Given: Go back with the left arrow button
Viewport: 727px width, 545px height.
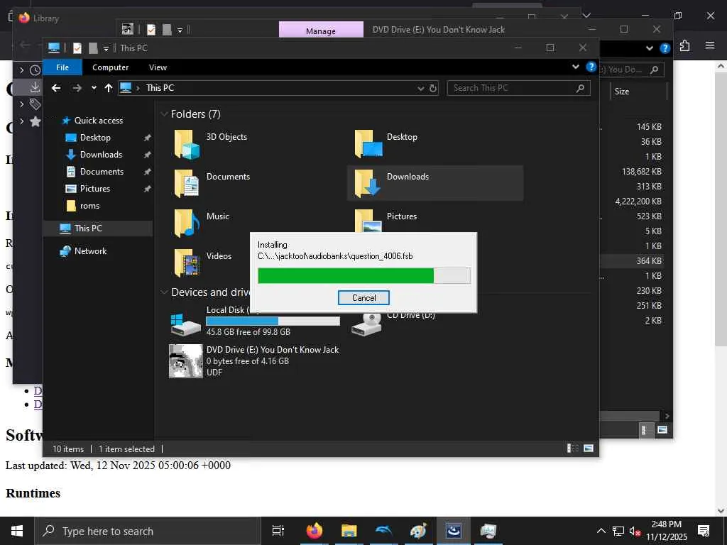Looking at the screenshot, I should (56, 87).
